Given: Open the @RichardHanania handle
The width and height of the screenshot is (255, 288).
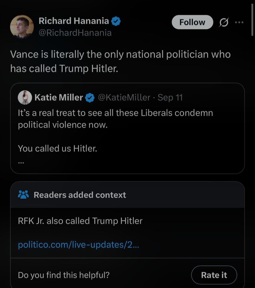Looking at the screenshot, I should pos(75,33).
